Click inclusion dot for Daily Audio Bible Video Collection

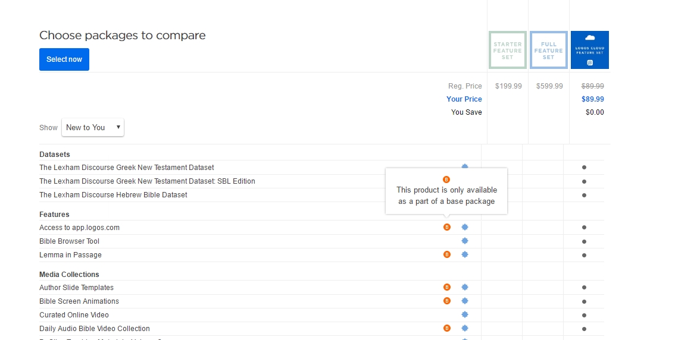tap(584, 329)
